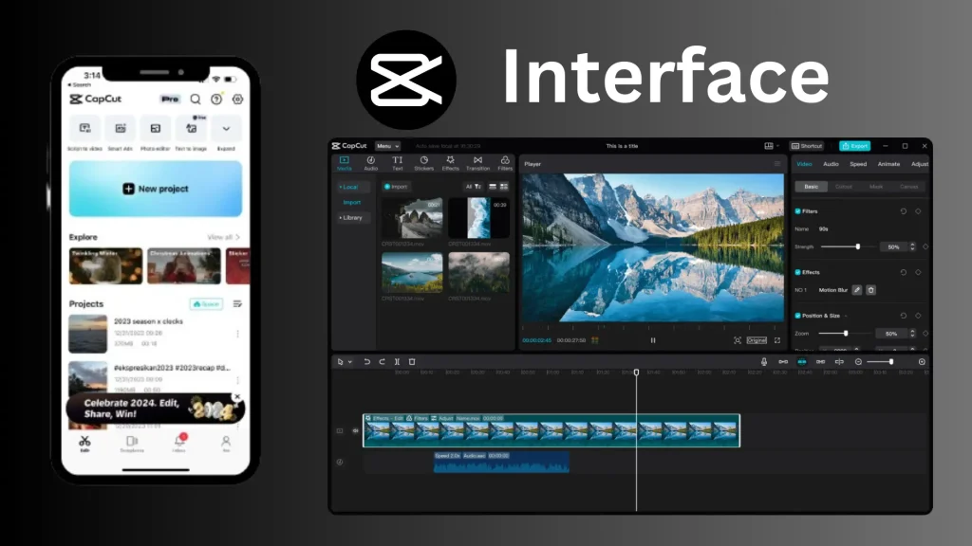The height and width of the screenshot is (546, 972).
Task: Increment the Strength value stepper
Action: pos(912,244)
